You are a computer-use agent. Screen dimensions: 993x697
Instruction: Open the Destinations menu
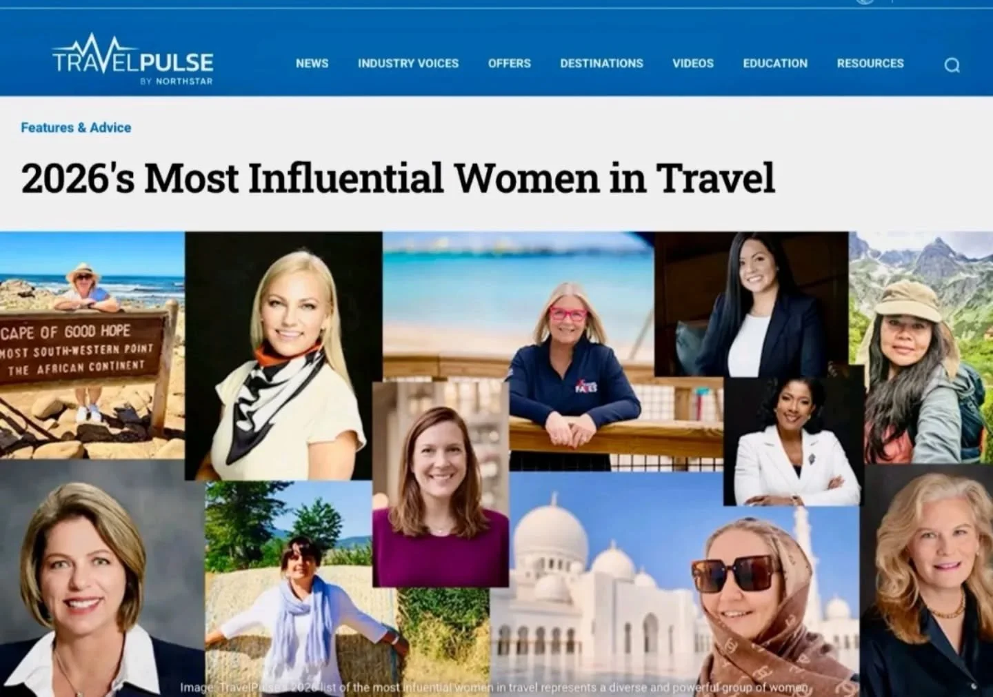(x=601, y=63)
